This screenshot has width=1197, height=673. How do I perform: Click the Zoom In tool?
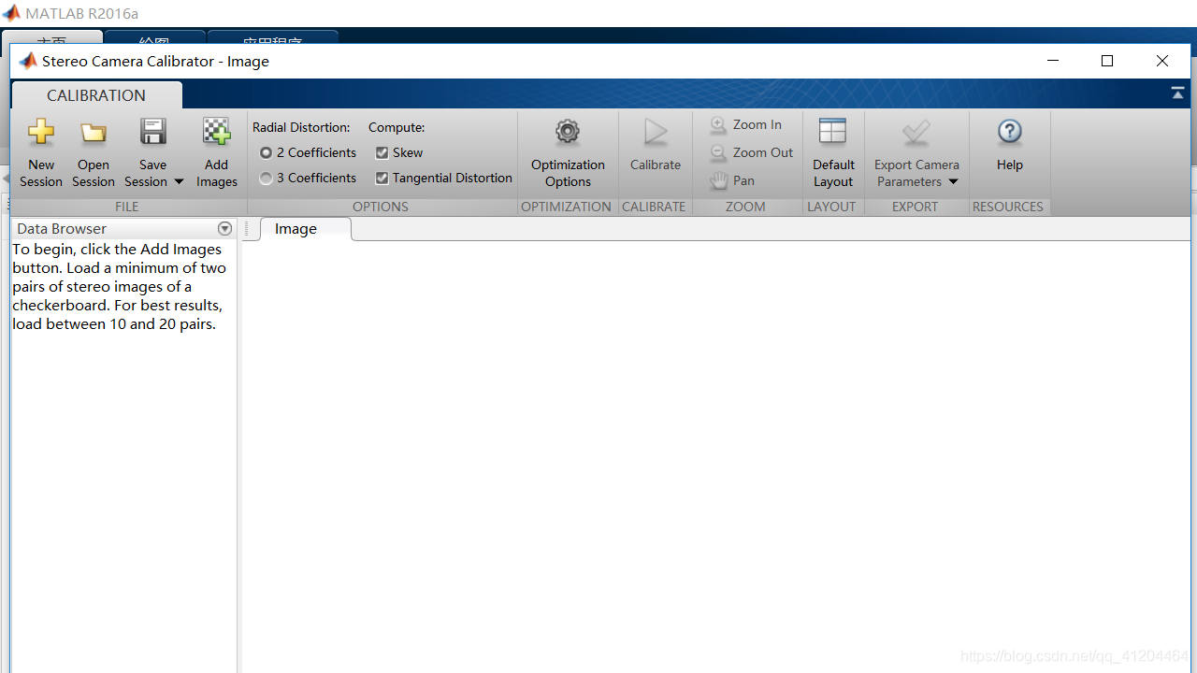coord(746,124)
